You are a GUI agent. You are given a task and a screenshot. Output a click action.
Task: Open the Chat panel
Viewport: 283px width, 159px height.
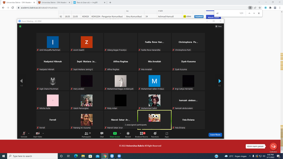click(102, 134)
